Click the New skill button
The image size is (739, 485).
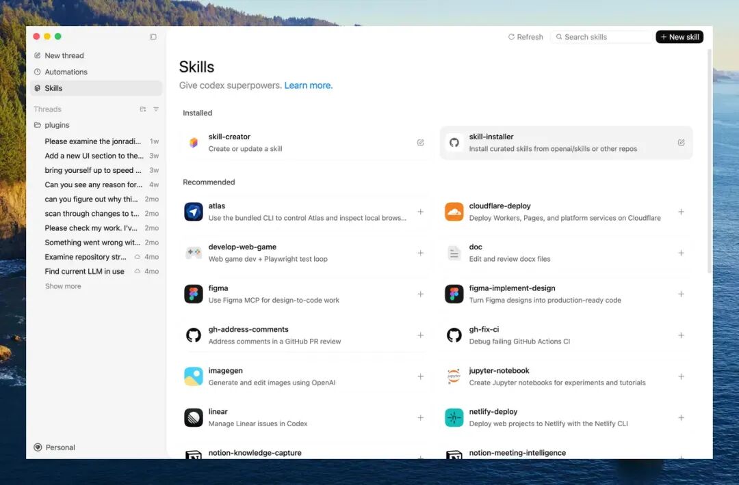coord(679,36)
